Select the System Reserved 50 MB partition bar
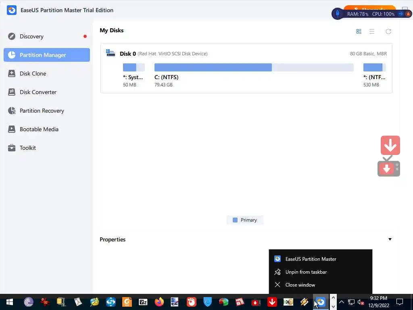The height and width of the screenshot is (310, 413). tap(134, 67)
